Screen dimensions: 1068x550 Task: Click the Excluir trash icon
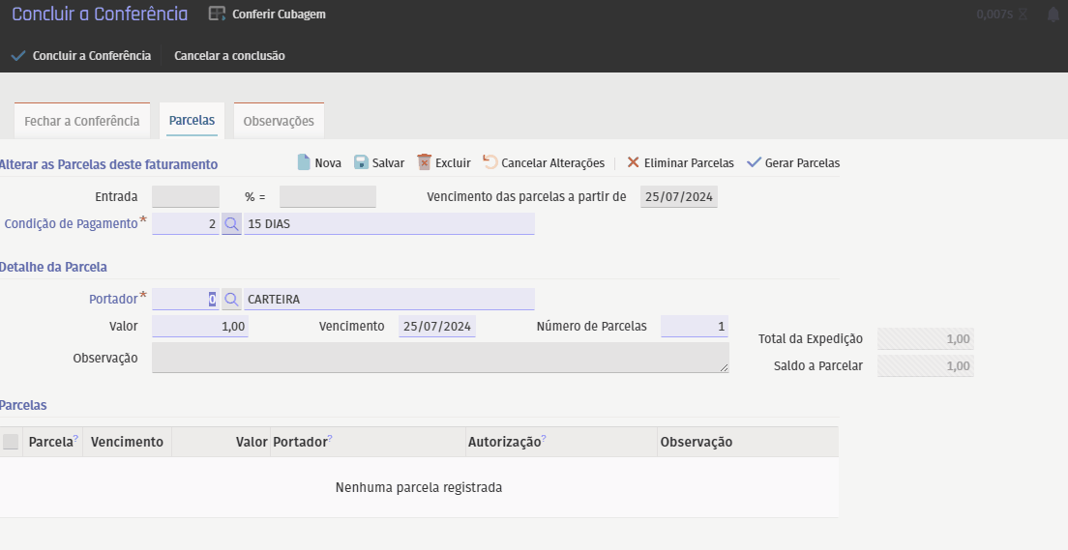(x=424, y=162)
